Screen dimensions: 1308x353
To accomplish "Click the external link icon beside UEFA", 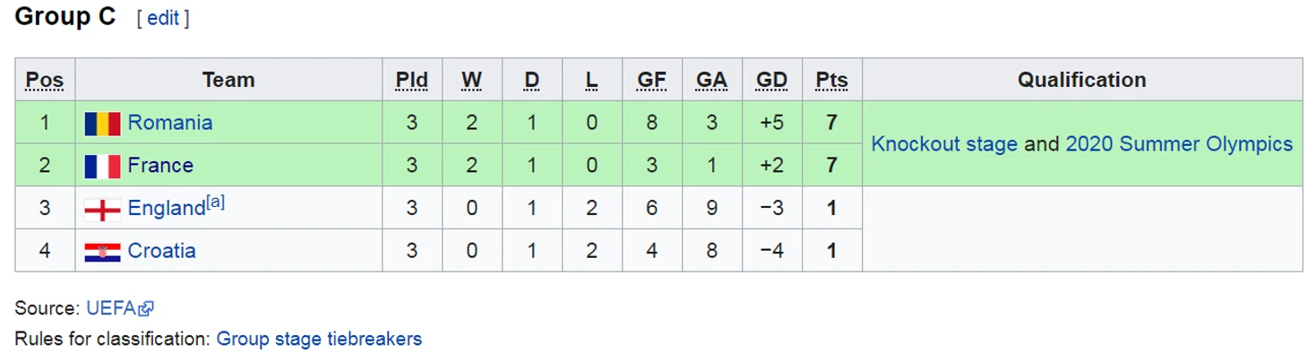I will (x=146, y=309).
